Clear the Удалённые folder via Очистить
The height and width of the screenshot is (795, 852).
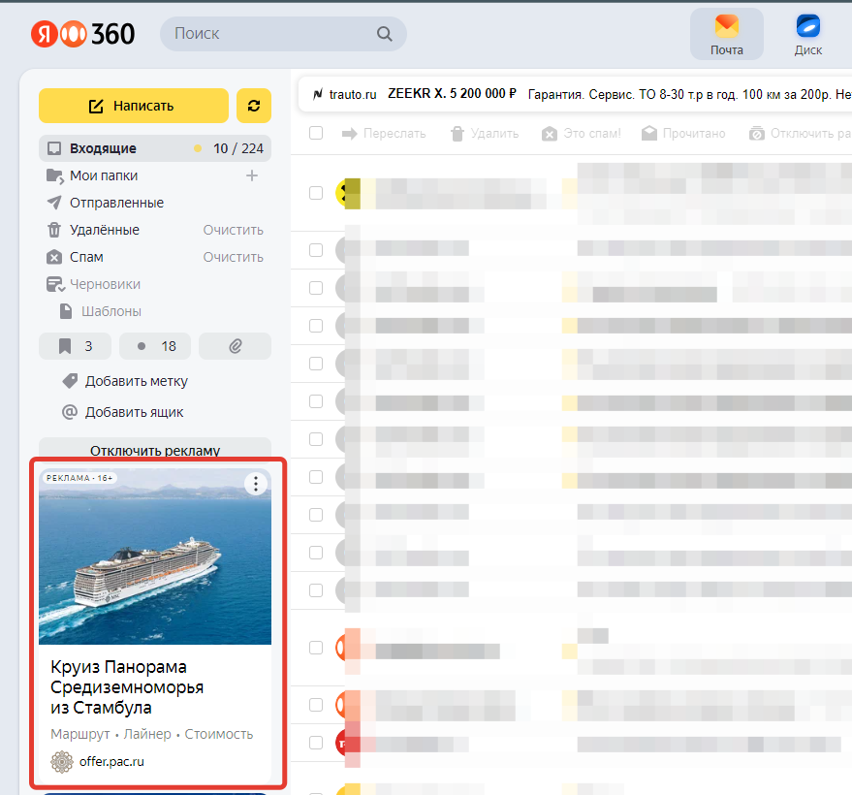click(233, 230)
